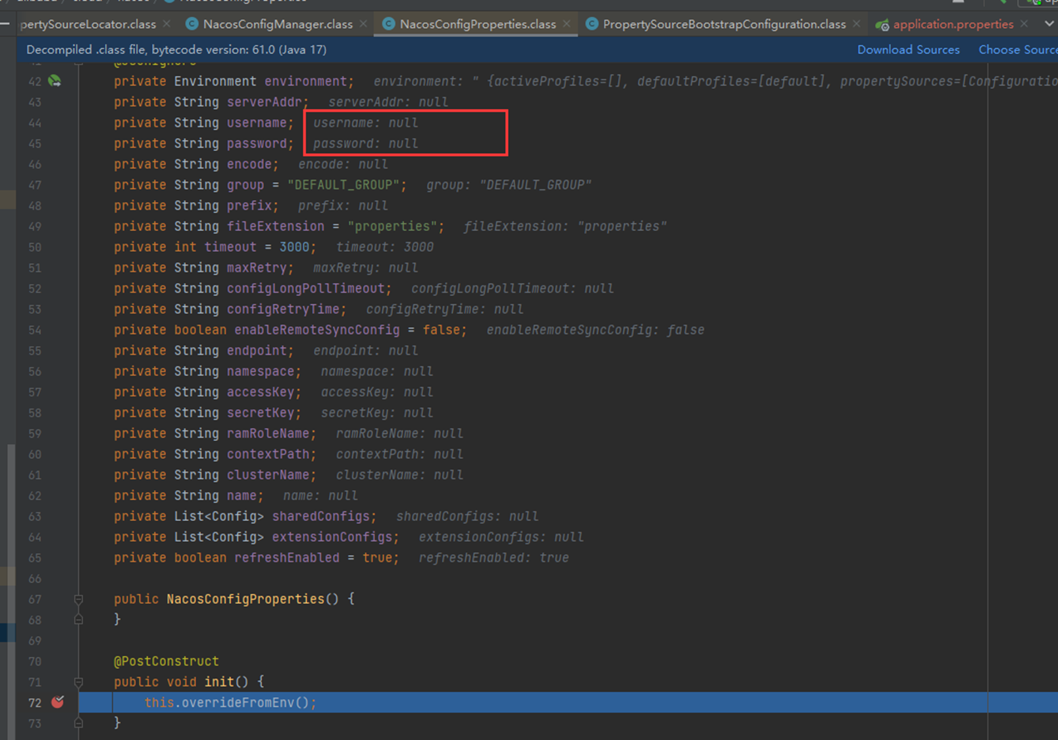Click the class icon on PropertySourceBootstrapConfiguration.class tab
Viewport: 1058px width, 740px height.
pos(593,24)
